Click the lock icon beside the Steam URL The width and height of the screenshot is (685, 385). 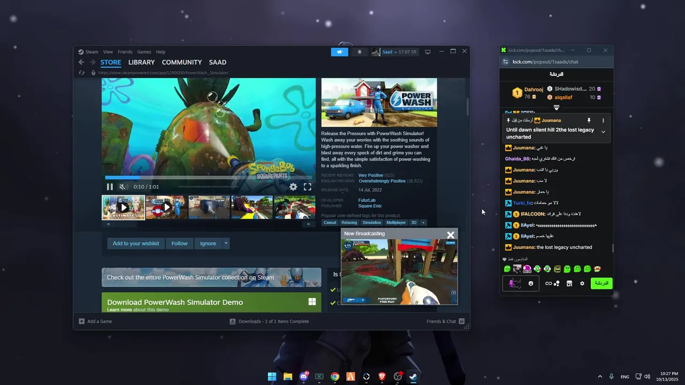93,73
